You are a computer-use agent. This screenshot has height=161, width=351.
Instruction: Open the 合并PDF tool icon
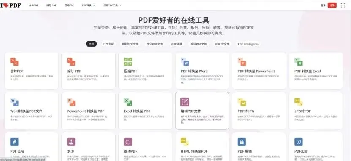coord(14,62)
